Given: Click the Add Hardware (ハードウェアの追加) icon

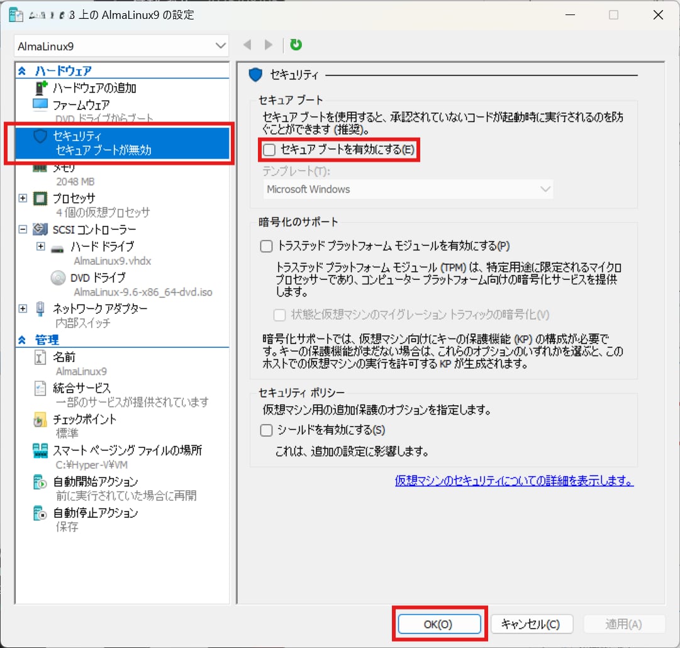Looking at the screenshot, I should pos(41,88).
